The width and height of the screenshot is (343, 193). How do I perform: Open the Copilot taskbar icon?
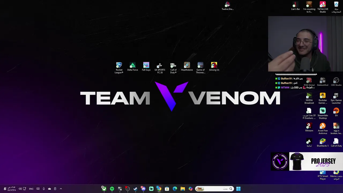point(191,189)
